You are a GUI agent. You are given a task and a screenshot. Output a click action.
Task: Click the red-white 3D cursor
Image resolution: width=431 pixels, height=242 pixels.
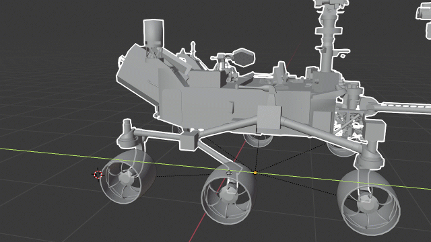point(98,175)
